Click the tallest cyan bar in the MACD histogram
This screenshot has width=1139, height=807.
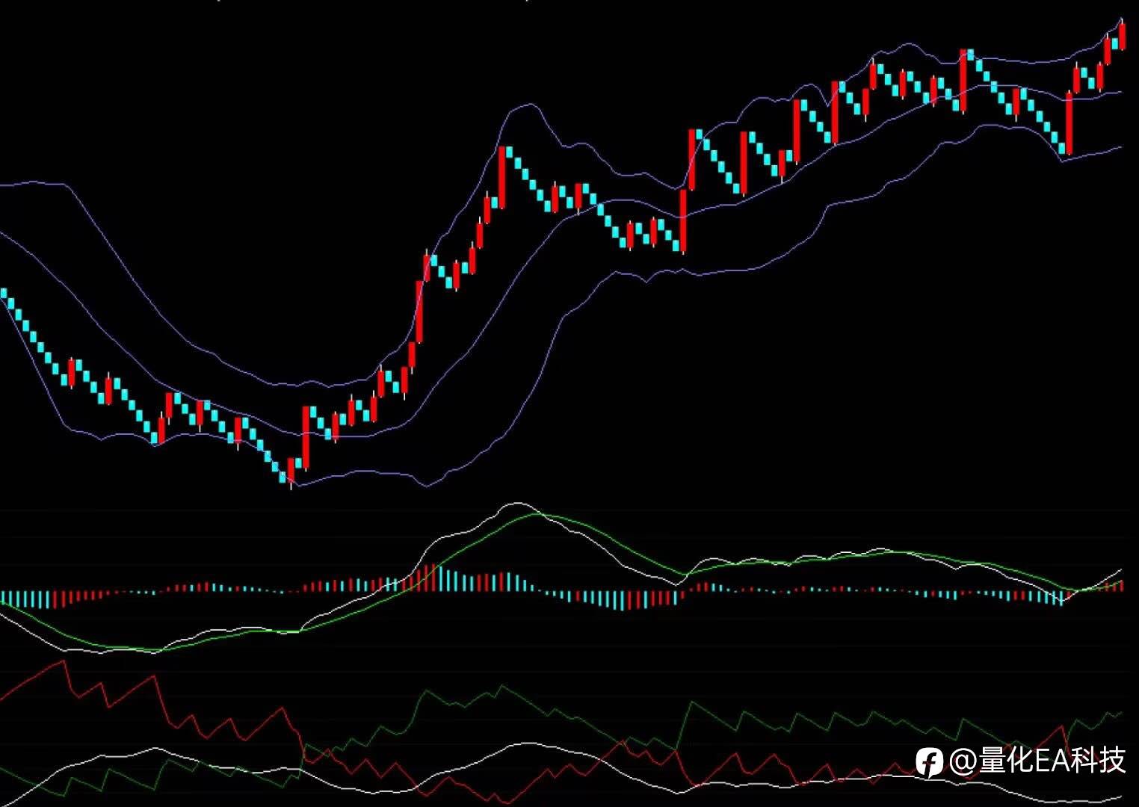(x=440, y=578)
